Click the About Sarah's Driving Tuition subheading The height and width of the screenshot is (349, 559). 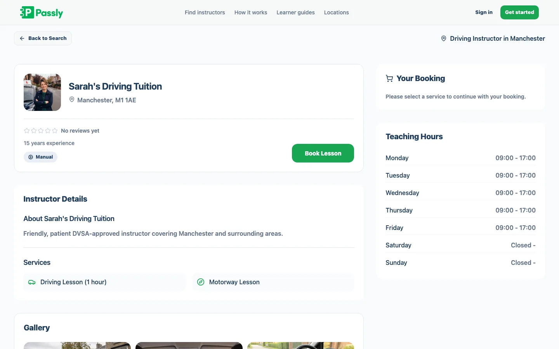point(69,219)
